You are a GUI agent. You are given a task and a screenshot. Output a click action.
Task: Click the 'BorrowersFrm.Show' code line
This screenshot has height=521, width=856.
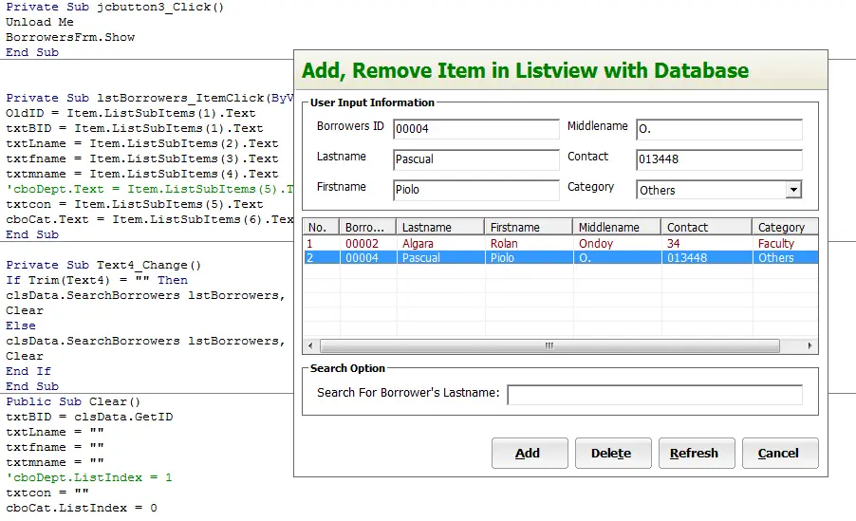point(70,38)
